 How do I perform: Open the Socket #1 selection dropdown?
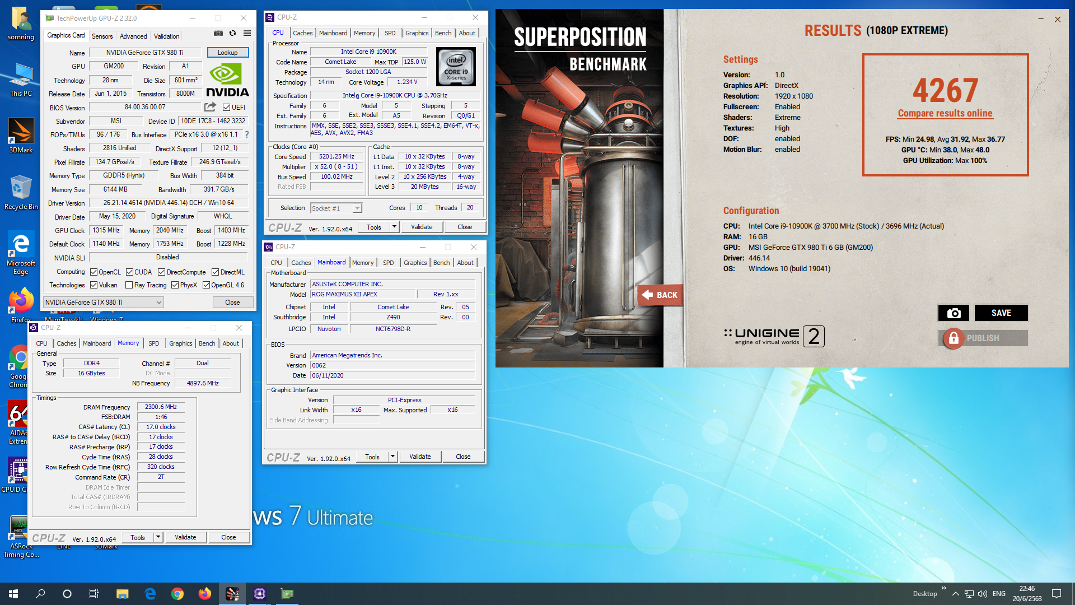[x=336, y=208]
